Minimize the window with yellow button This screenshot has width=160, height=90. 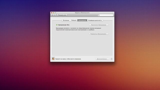pos(53,13)
